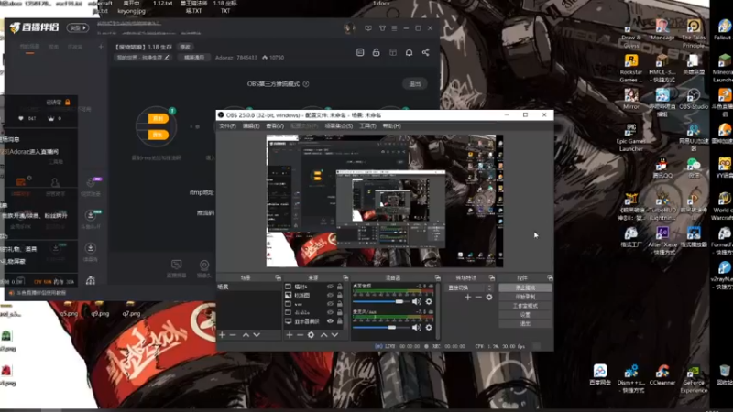Screen dimensions: 733x412
Task: Move source up in Sources panel
Action: pyautogui.click(x=324, y=335)
